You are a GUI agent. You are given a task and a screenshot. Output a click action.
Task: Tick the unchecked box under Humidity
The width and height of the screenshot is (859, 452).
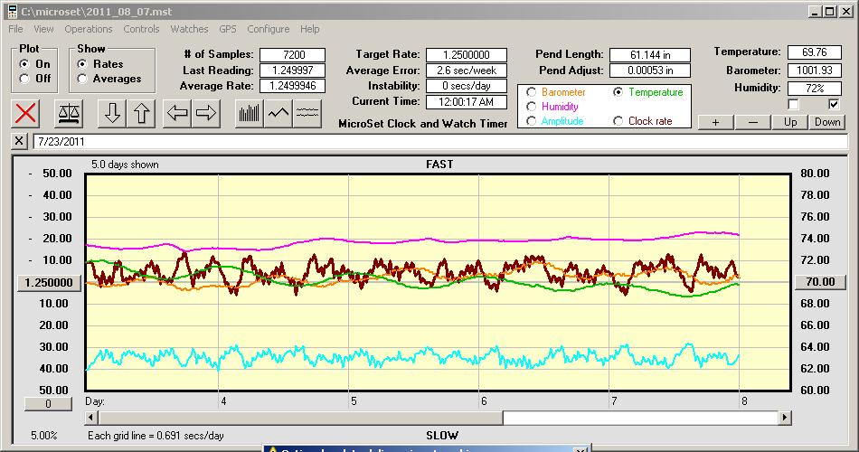793,104
